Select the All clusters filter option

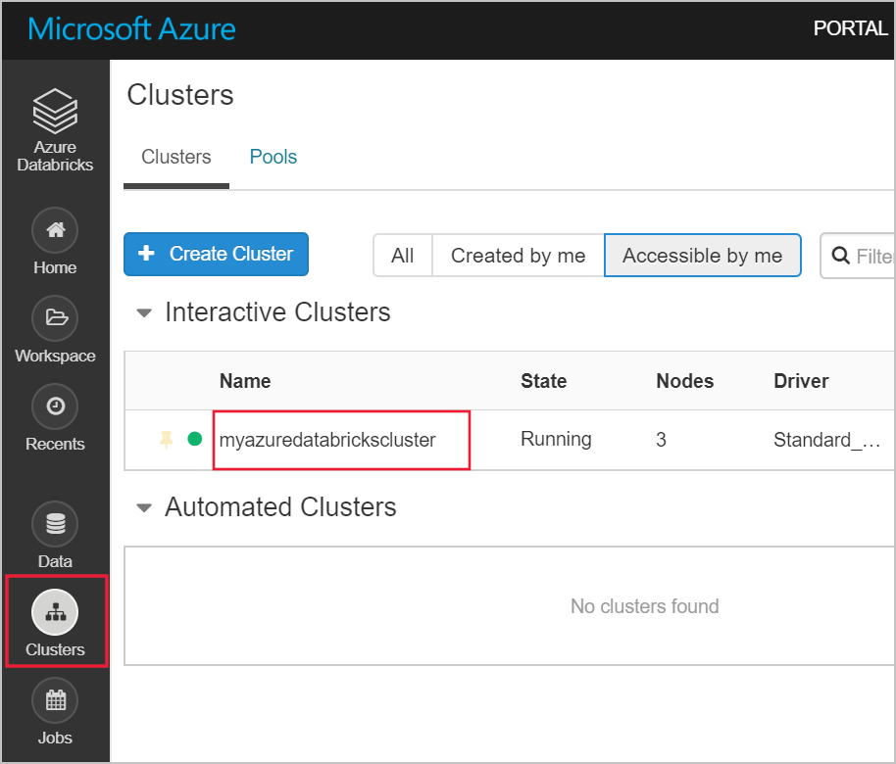(x=402, y=256)
